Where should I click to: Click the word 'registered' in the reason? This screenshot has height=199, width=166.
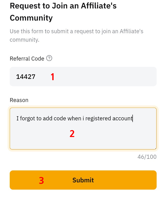point(98,119)
